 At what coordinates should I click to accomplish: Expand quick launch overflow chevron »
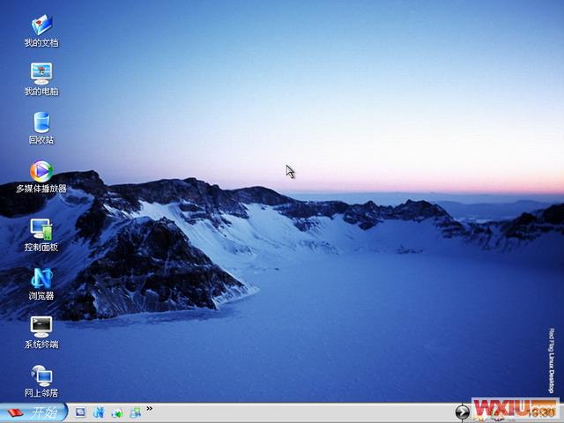tap(149, 409)
